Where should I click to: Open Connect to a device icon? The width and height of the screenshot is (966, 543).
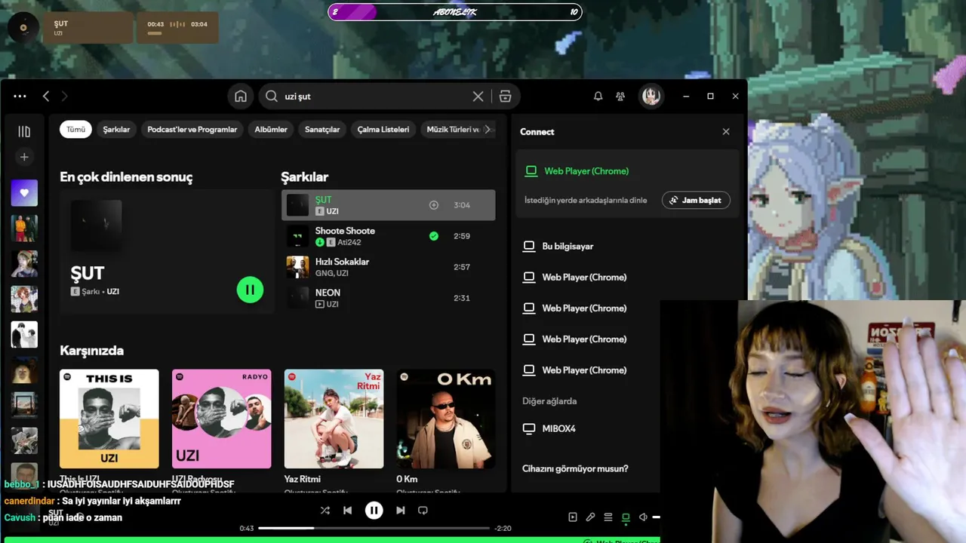tap(626, 517)
